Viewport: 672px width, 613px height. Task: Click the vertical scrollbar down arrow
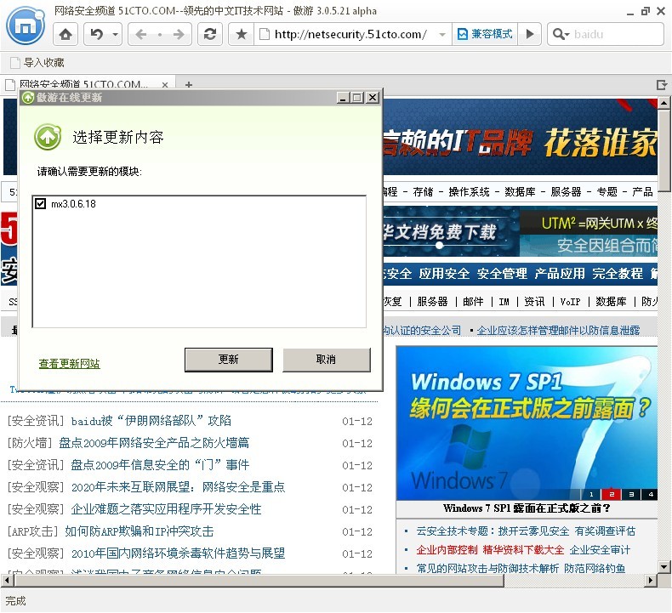click(x=664, y=567)
